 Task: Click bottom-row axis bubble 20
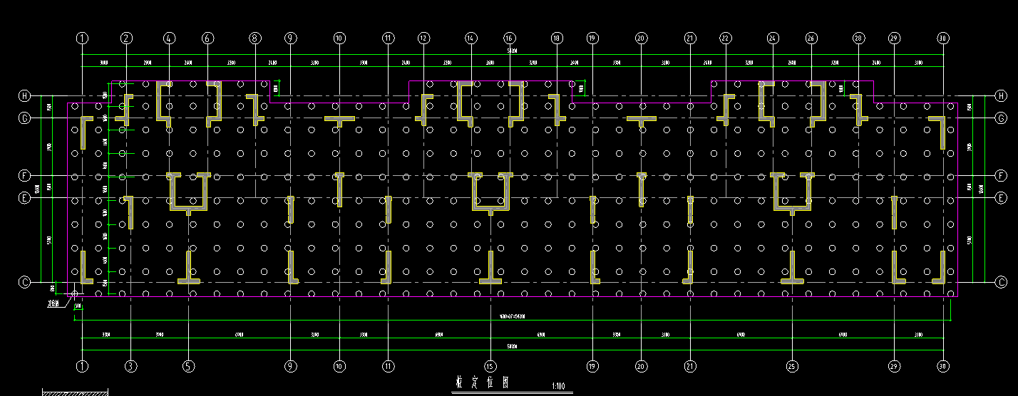point(641,366)
